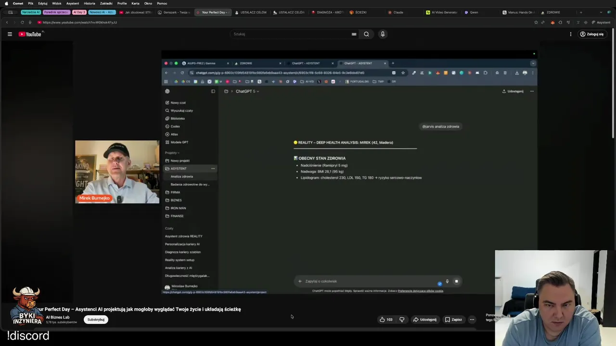
Task: Open Codex in ChatGPT sidebar
Action: coord(172,126)
